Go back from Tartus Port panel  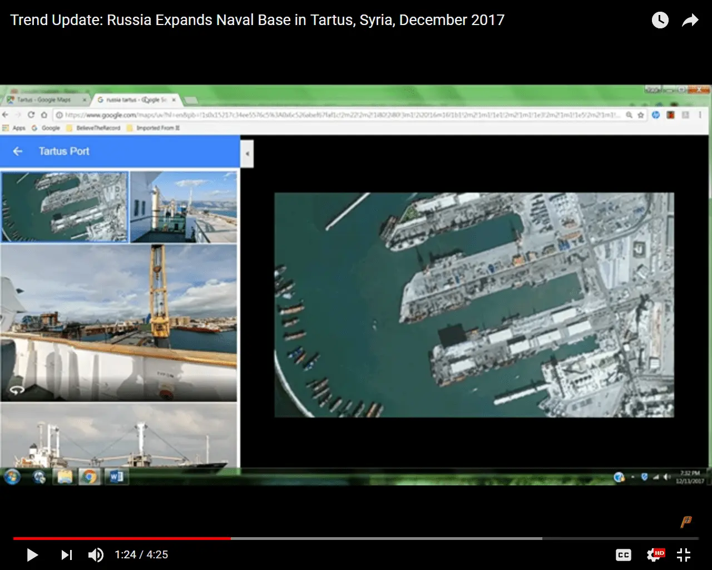18,151
